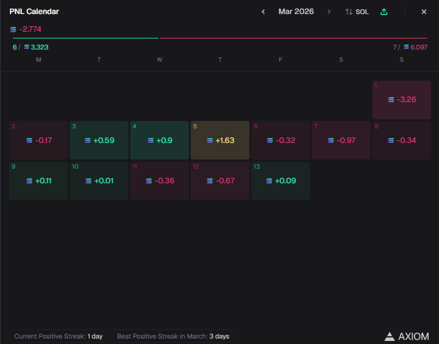439x344 pixels.
Task: Click Current Positive Streak badge
Action: [58, 336]
